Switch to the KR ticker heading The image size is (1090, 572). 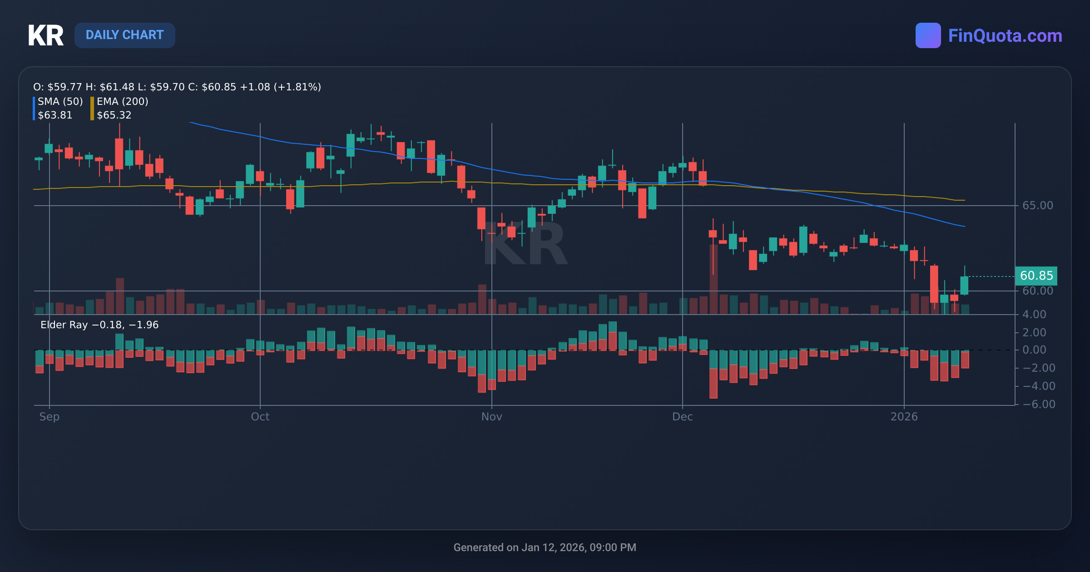(46, 35)
